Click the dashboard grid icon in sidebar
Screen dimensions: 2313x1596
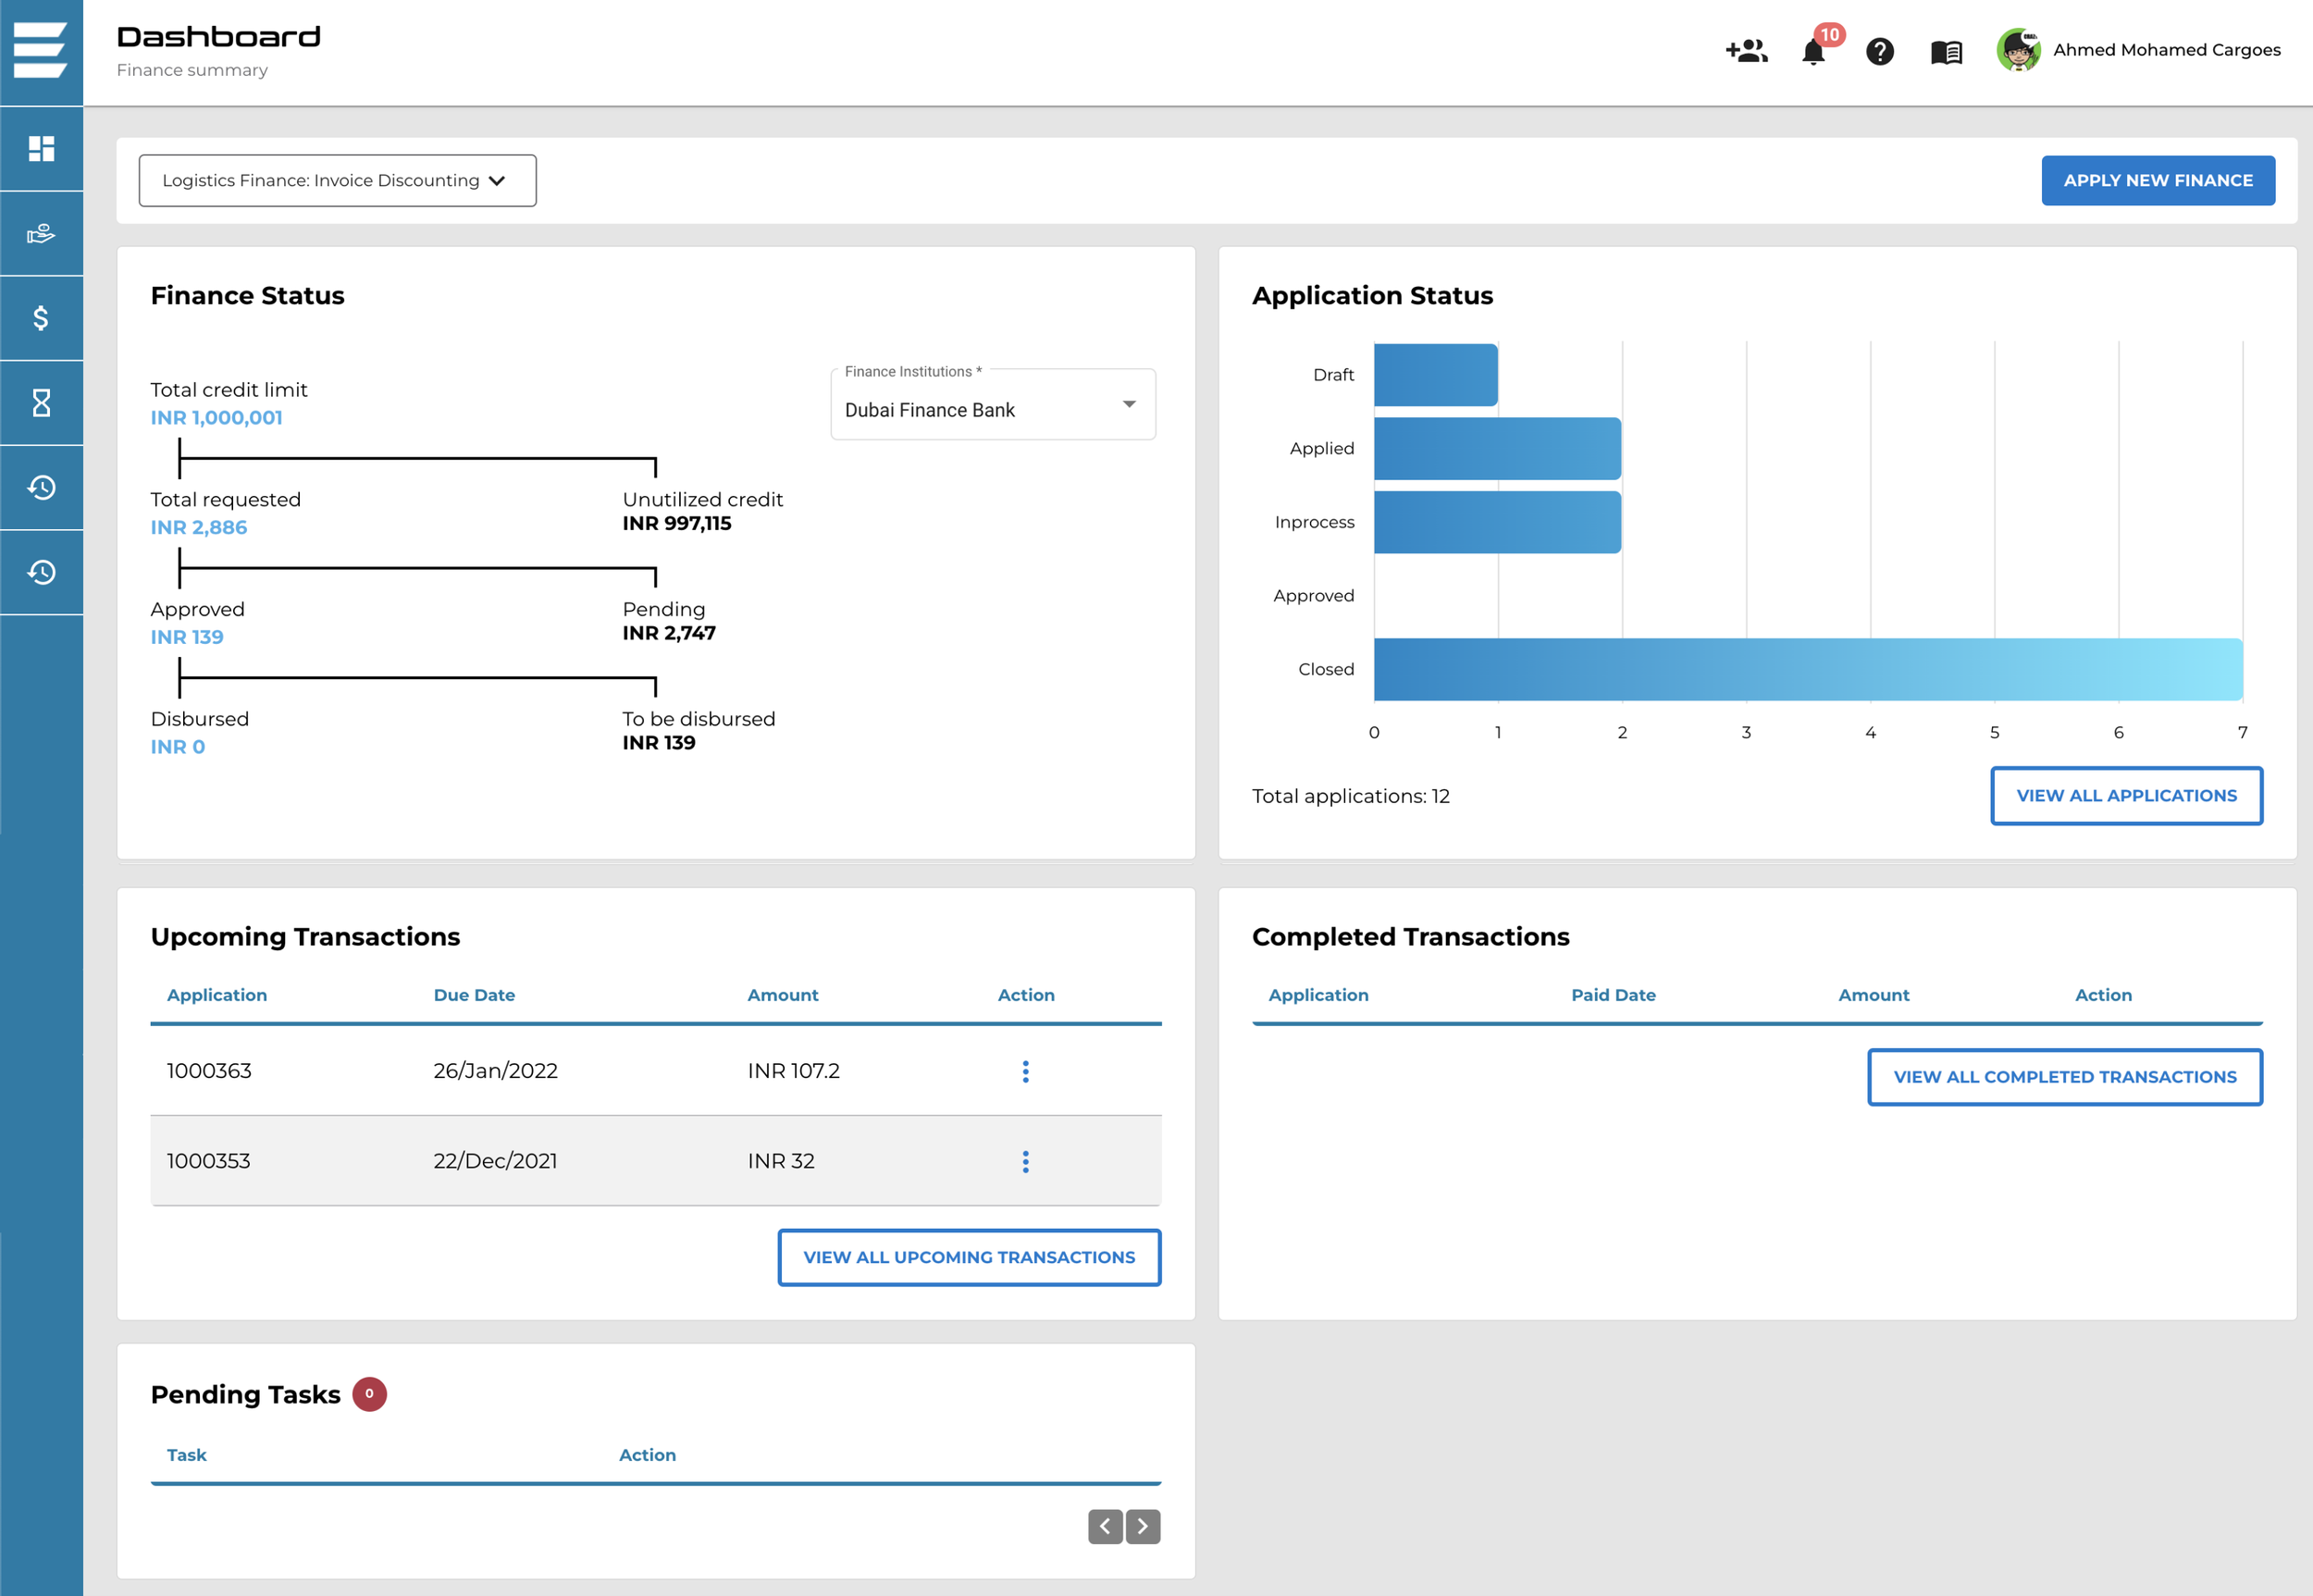tap(41, 148)
